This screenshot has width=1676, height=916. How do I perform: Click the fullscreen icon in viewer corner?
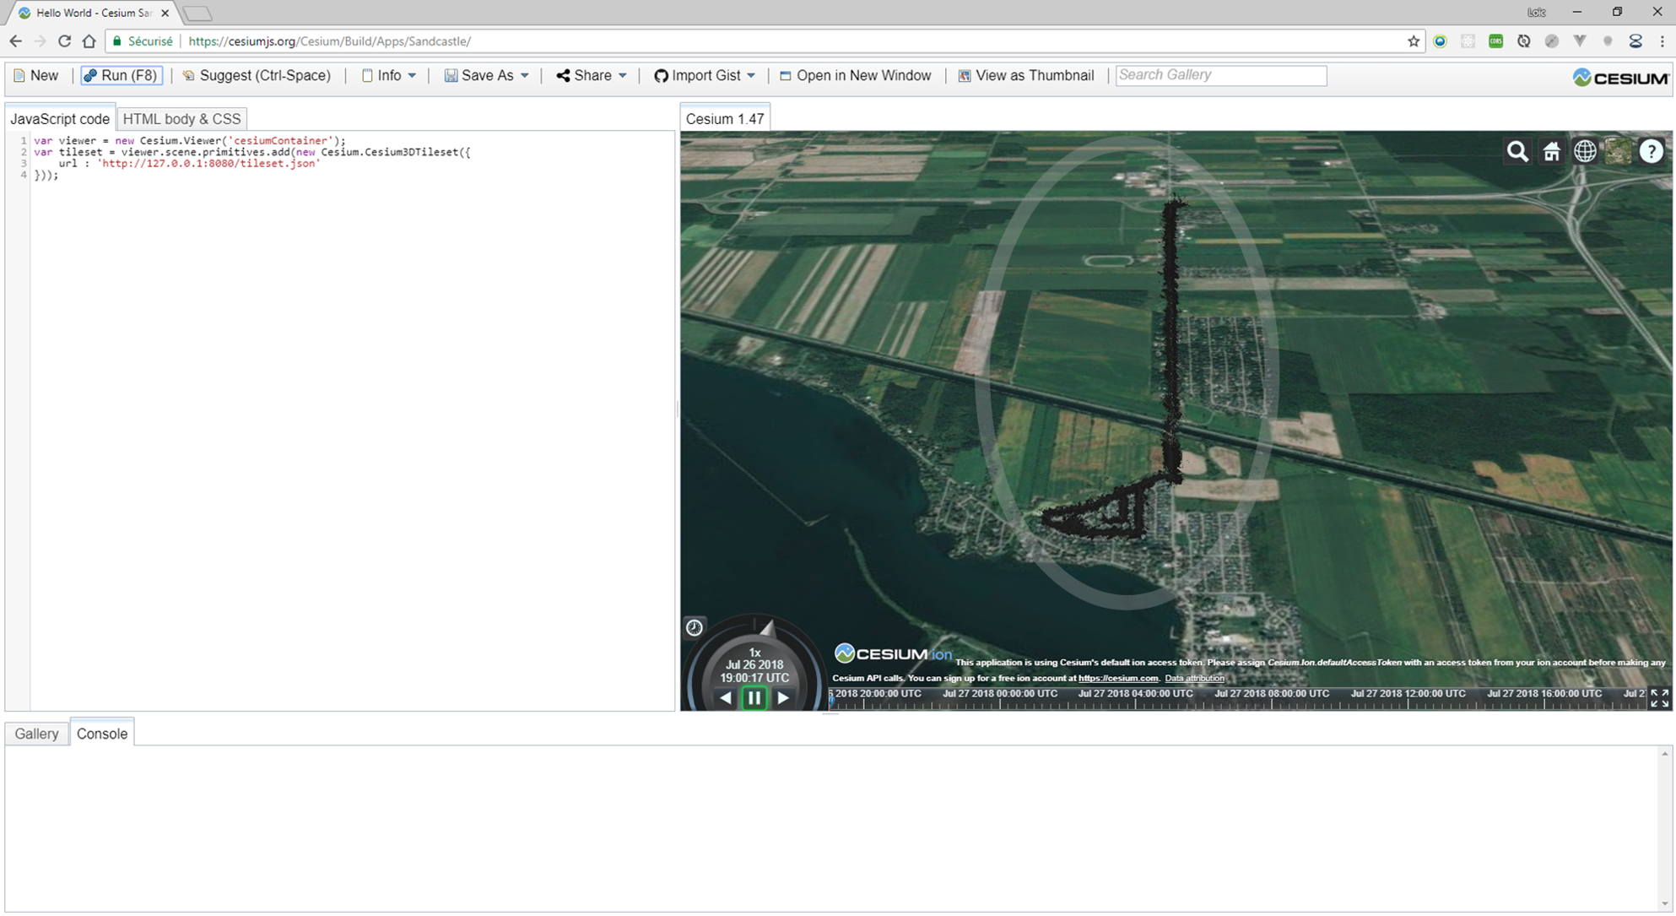pyautogui.click(x=1658, y=698)
